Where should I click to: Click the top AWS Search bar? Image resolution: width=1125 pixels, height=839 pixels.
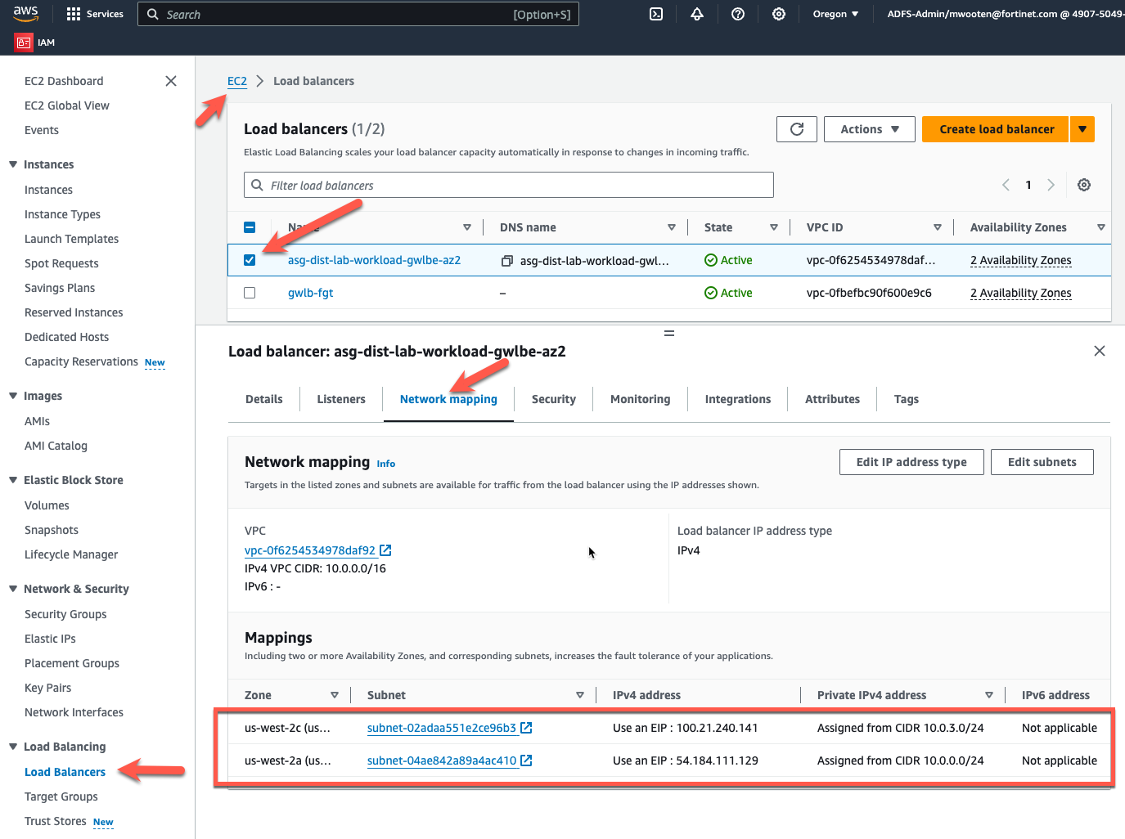coord(358,14)
